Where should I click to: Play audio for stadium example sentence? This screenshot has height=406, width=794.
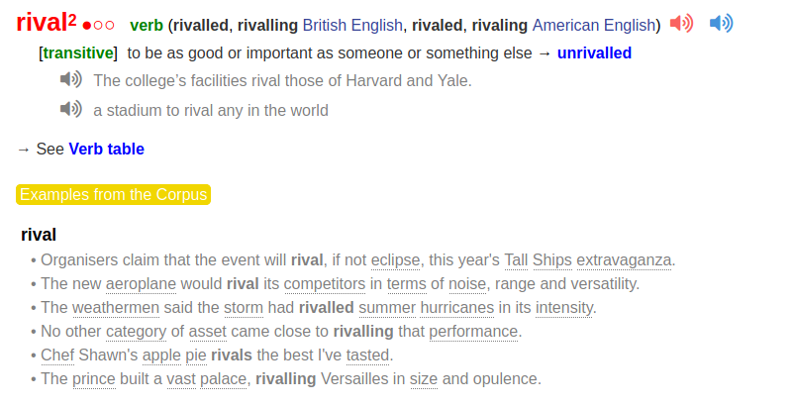(x=70, y=110)
